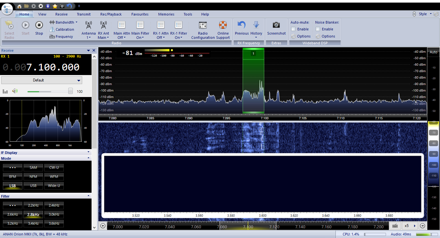Select the 3.0kHz filter button

[x=54, y=214]
